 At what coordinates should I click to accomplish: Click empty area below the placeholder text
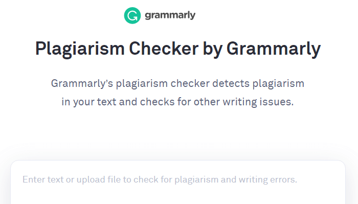(178, 195)
